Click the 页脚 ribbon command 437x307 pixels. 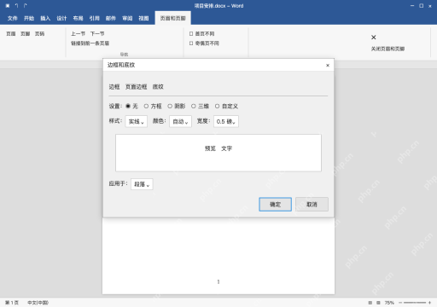tap(25, 34)
